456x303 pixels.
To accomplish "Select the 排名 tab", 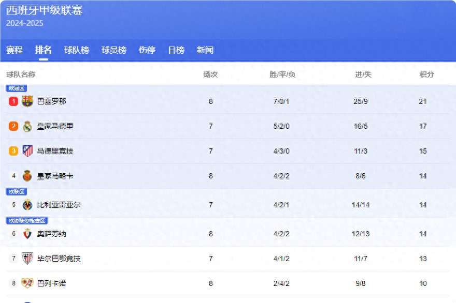I will 44,50.
